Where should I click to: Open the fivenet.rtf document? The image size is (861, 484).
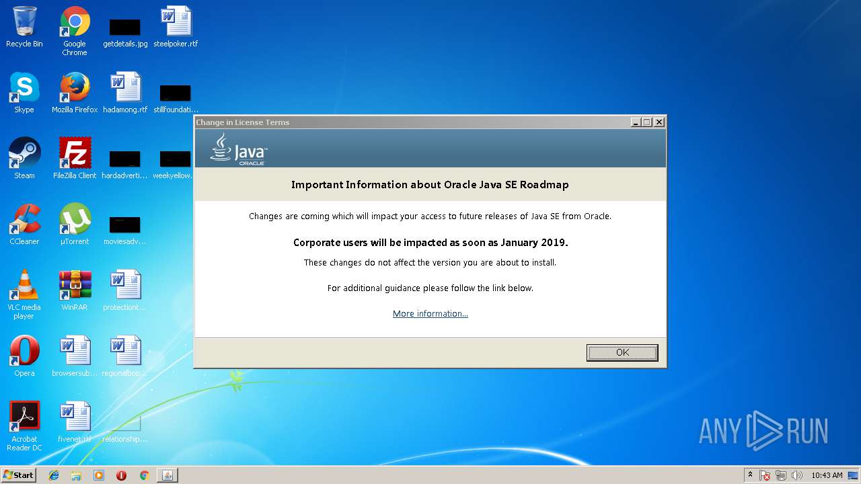click(x=75, y=422)
